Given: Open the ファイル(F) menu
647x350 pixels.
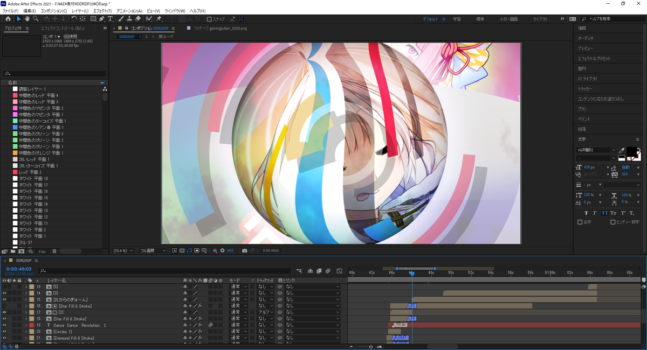Looking at the screenshot, I should 10,11.
